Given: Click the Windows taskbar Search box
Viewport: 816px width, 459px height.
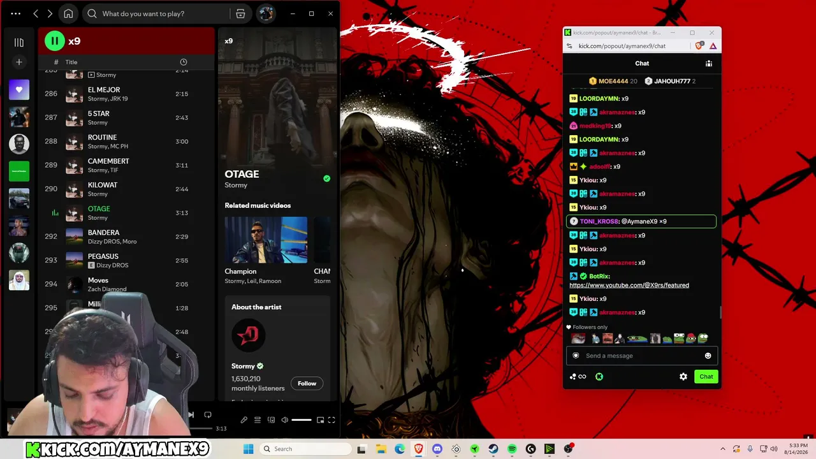Looking at the screenshot, I should pos(304,449).
